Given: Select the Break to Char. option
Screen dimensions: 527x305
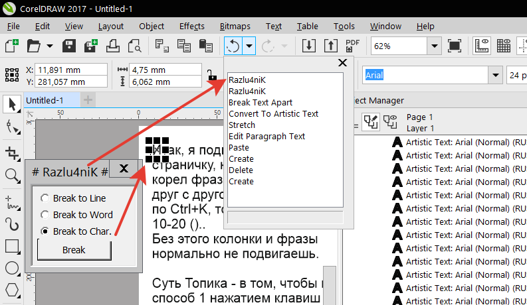Looking at the screenshot, I should 45,231.
